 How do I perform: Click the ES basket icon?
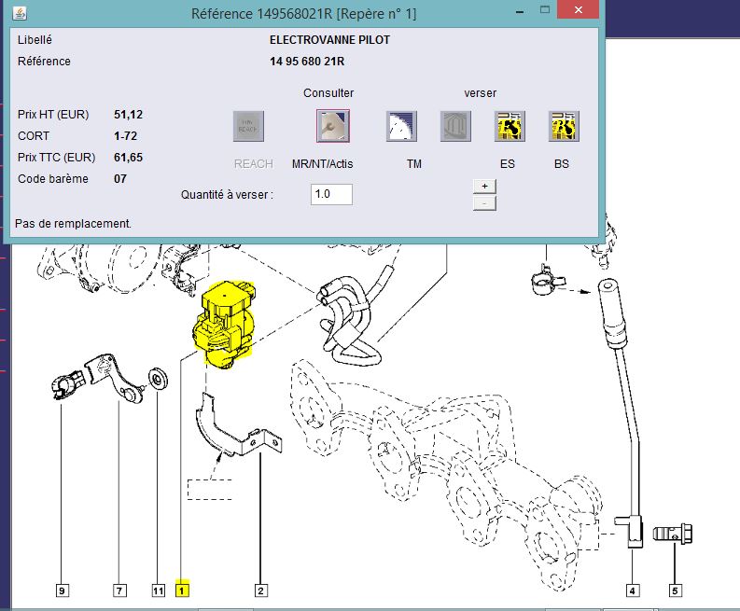tap(510, 126)
